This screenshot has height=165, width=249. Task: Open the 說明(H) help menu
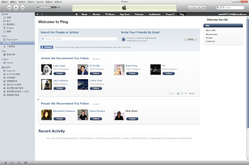pyautogui.click(x=58, y=2)
